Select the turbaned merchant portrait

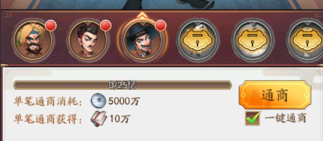tap(33, 41)
